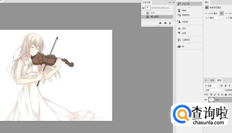
Task: Switch to the Channels tab
Action: 212,80
